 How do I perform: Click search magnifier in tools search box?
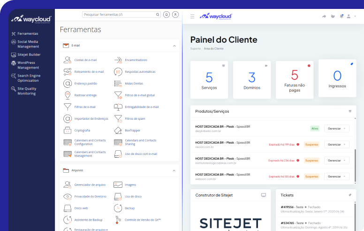point(158,15)
